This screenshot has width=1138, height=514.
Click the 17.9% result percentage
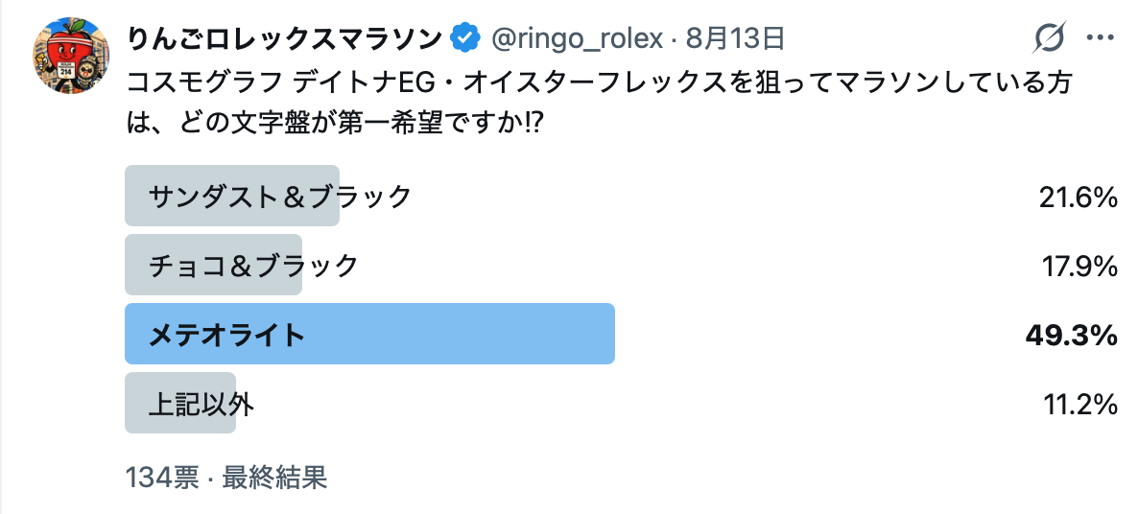[1079, 266]
